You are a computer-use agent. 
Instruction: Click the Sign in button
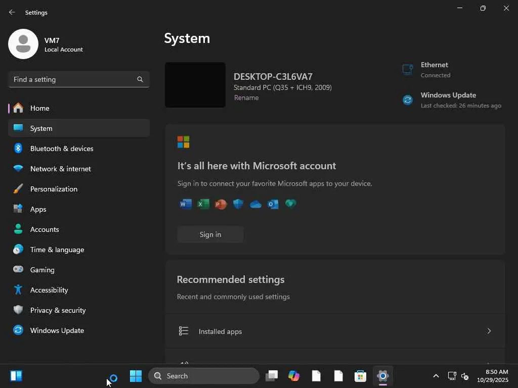210,234
